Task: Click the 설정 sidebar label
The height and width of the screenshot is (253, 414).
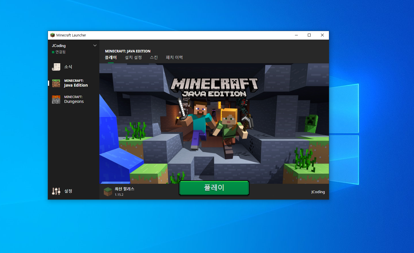Action: tap(68, 191)
